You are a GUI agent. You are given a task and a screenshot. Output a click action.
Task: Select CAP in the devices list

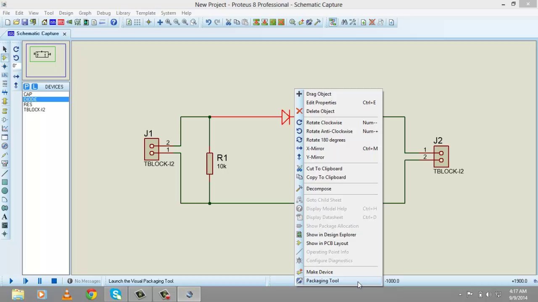(46, 94)
